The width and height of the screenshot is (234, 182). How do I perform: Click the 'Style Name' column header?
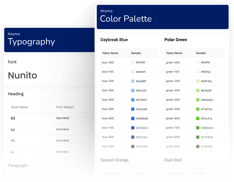click(19, 107)
